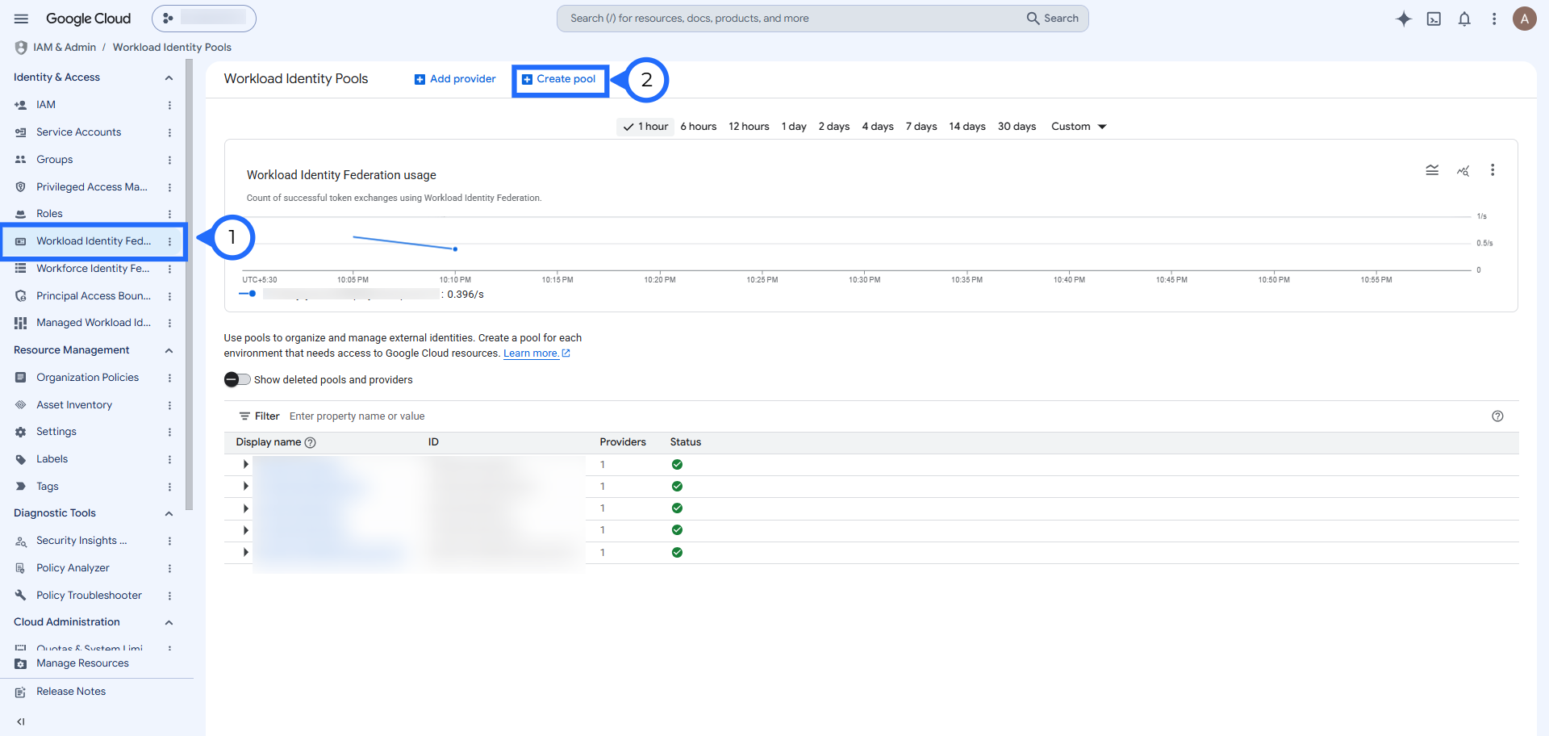
Task: Click the Add provider button
Action: click(x=455, y=79)
